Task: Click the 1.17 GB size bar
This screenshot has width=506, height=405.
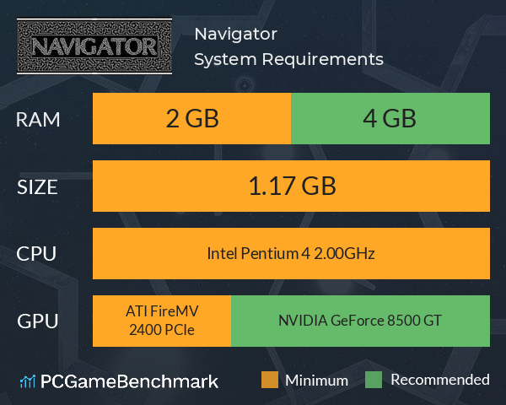Action: tap(292, 186)
